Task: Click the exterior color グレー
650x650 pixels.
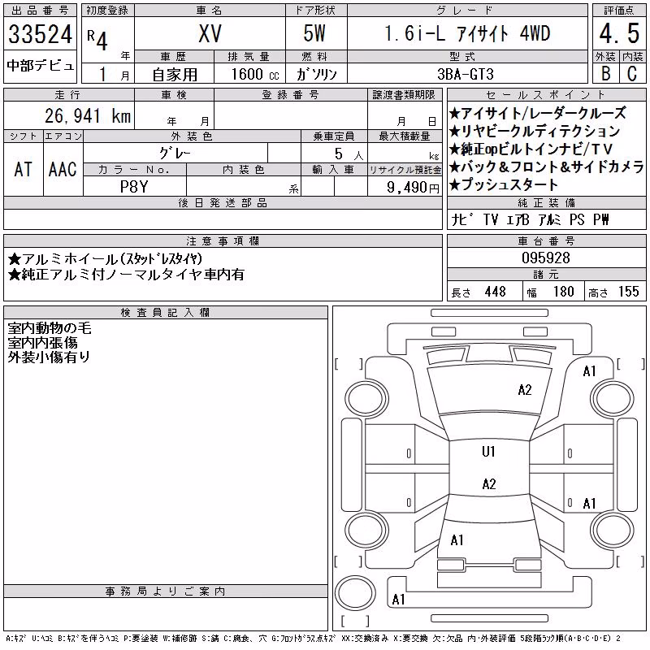Action: (175, 154)
